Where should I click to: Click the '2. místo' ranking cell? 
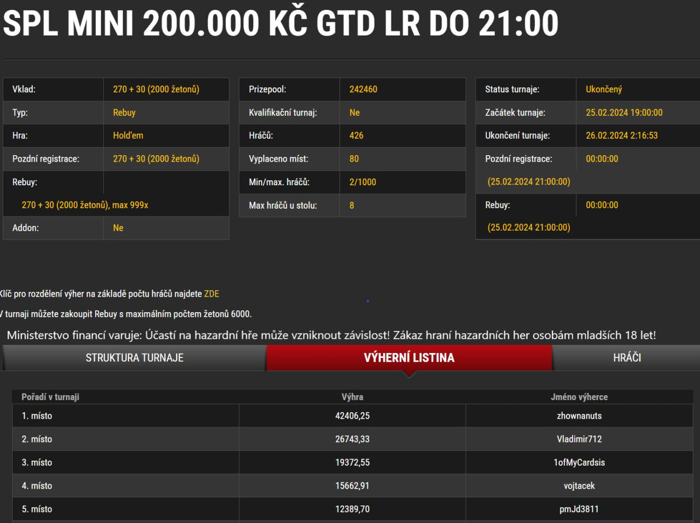click(x=125, y=439)
